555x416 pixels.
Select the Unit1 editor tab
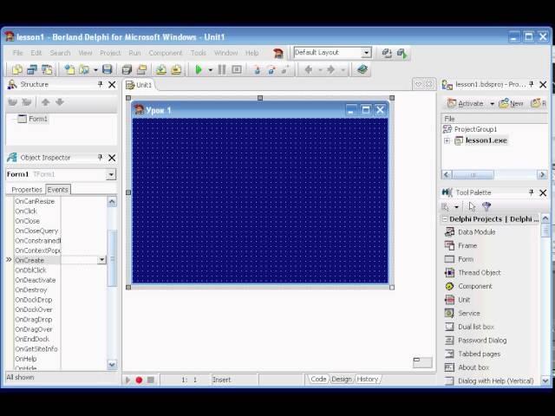(x=139, y=85)
